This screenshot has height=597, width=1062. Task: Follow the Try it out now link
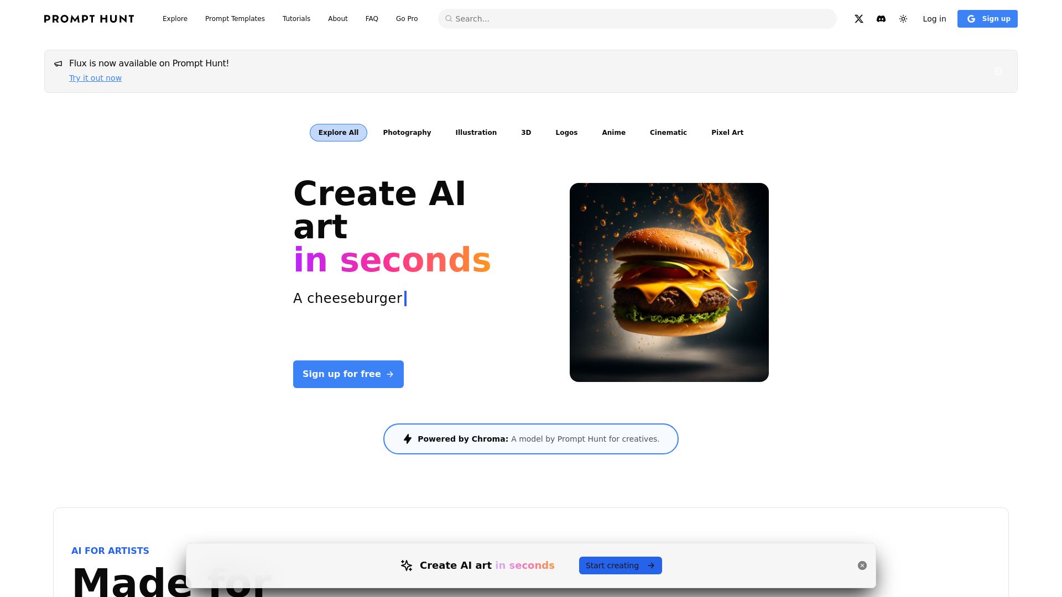(95, 78)
